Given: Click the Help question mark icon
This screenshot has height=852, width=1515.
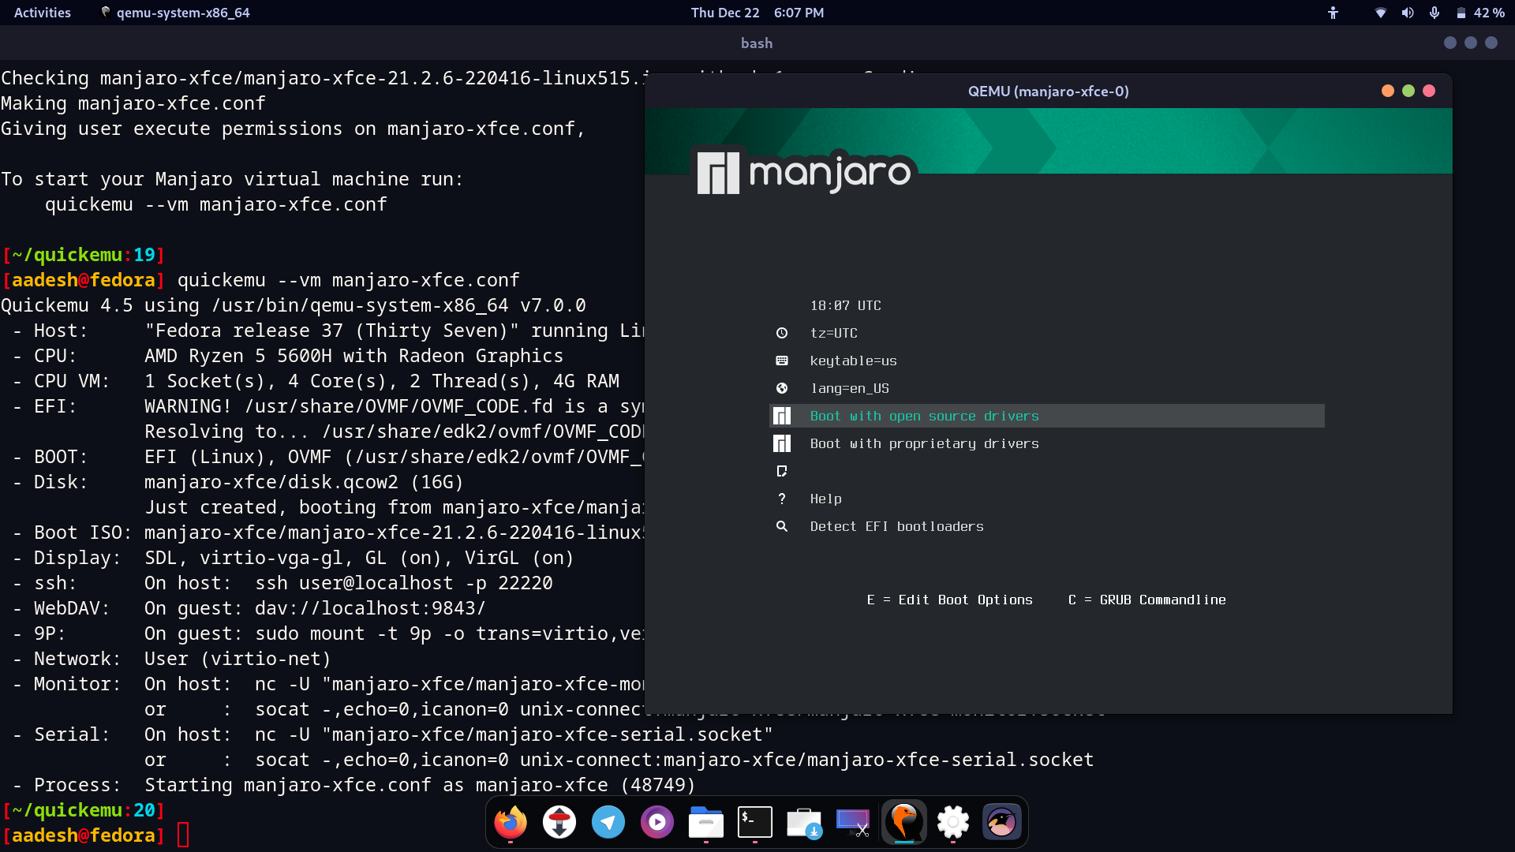Looking at the screenshot, I should pos(782,498).
